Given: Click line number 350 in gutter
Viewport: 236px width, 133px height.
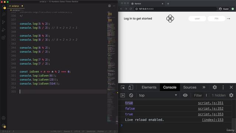Looking at the screenshot, I should tap(13, 72).
